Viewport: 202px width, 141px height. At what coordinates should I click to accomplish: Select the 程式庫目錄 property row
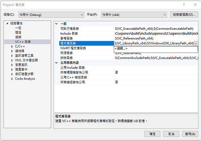87,43
